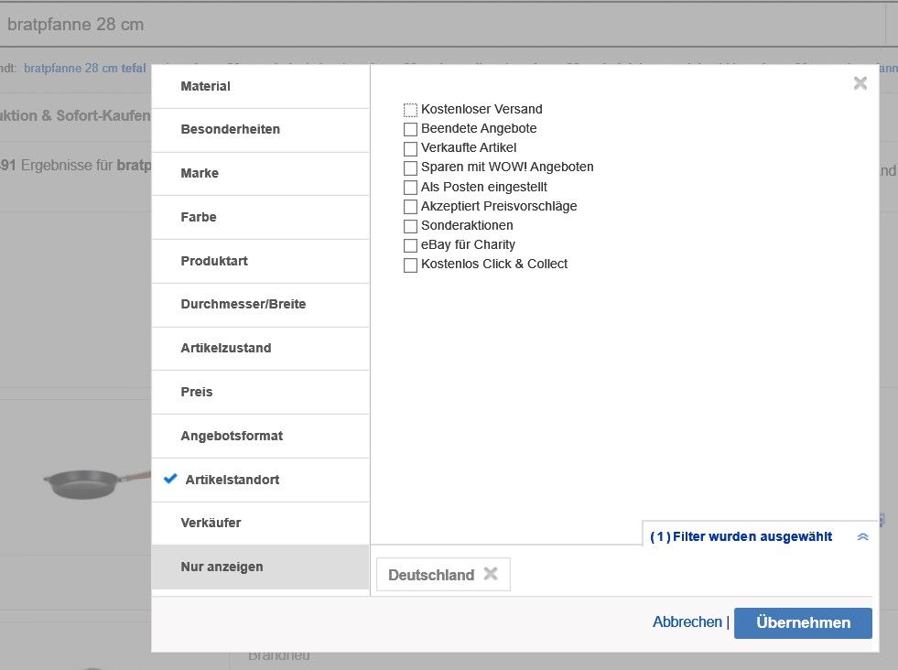This screenshot has height=670, width=898.
Task: Cancel changes via the Abbrechen link
Action: click(687, 621)
